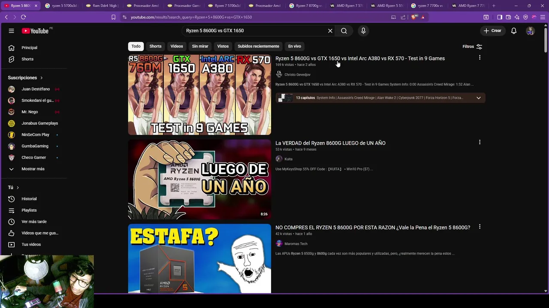Viewport: 549px width, 308px height.
Task: Open more options for NO COMPRES video
Action: pyautogui.click(x=480, y=227)
